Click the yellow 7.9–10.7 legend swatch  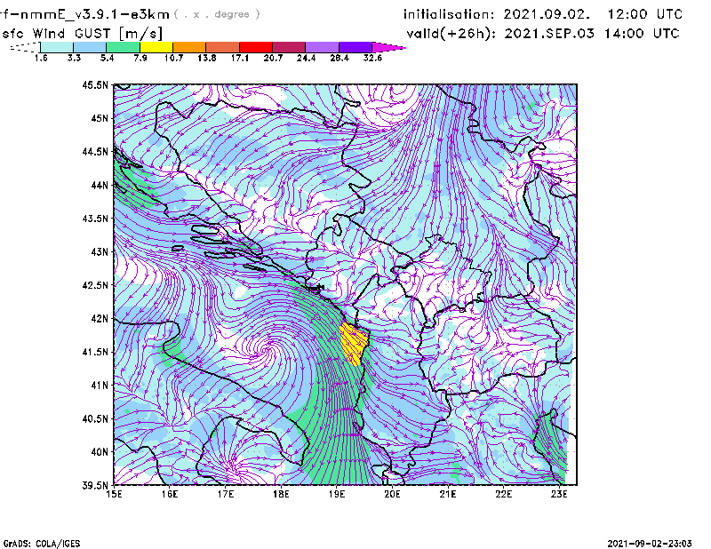pyautogui.click(x=156, y=47)
